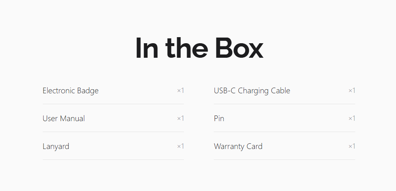396x191 pixels.
Task: Click the ×1 quantity beside Warranty Card
Action: [x=352, y=146]
